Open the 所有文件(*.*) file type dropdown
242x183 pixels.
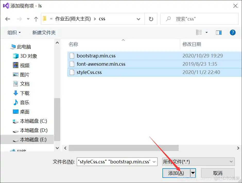coord(198,162)
